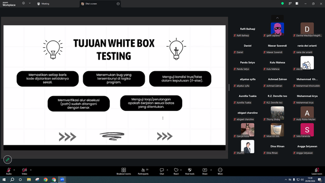Start camera using the Video button

pyautogui.click(x=24, y=171)
